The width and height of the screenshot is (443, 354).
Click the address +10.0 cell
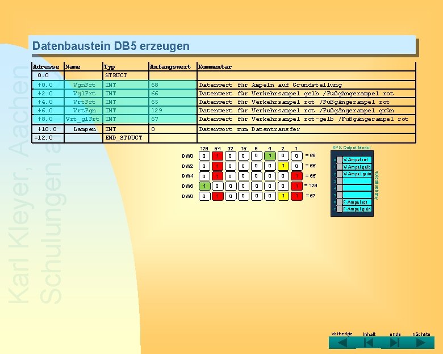pyautogui.click(x=48, y=129)
